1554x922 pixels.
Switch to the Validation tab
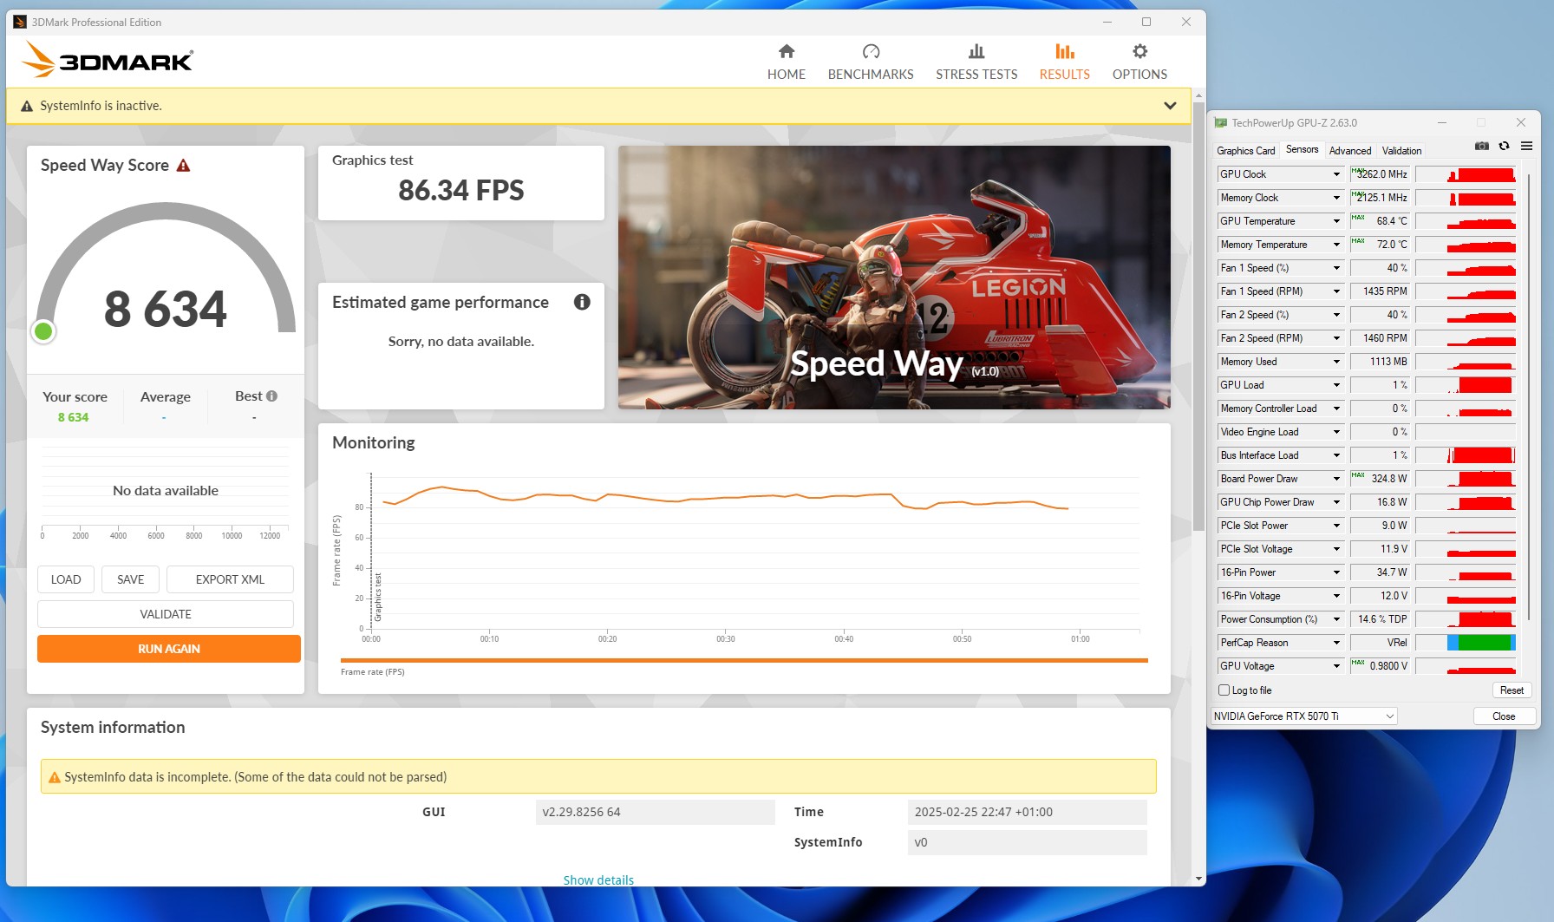[1401, 151]
